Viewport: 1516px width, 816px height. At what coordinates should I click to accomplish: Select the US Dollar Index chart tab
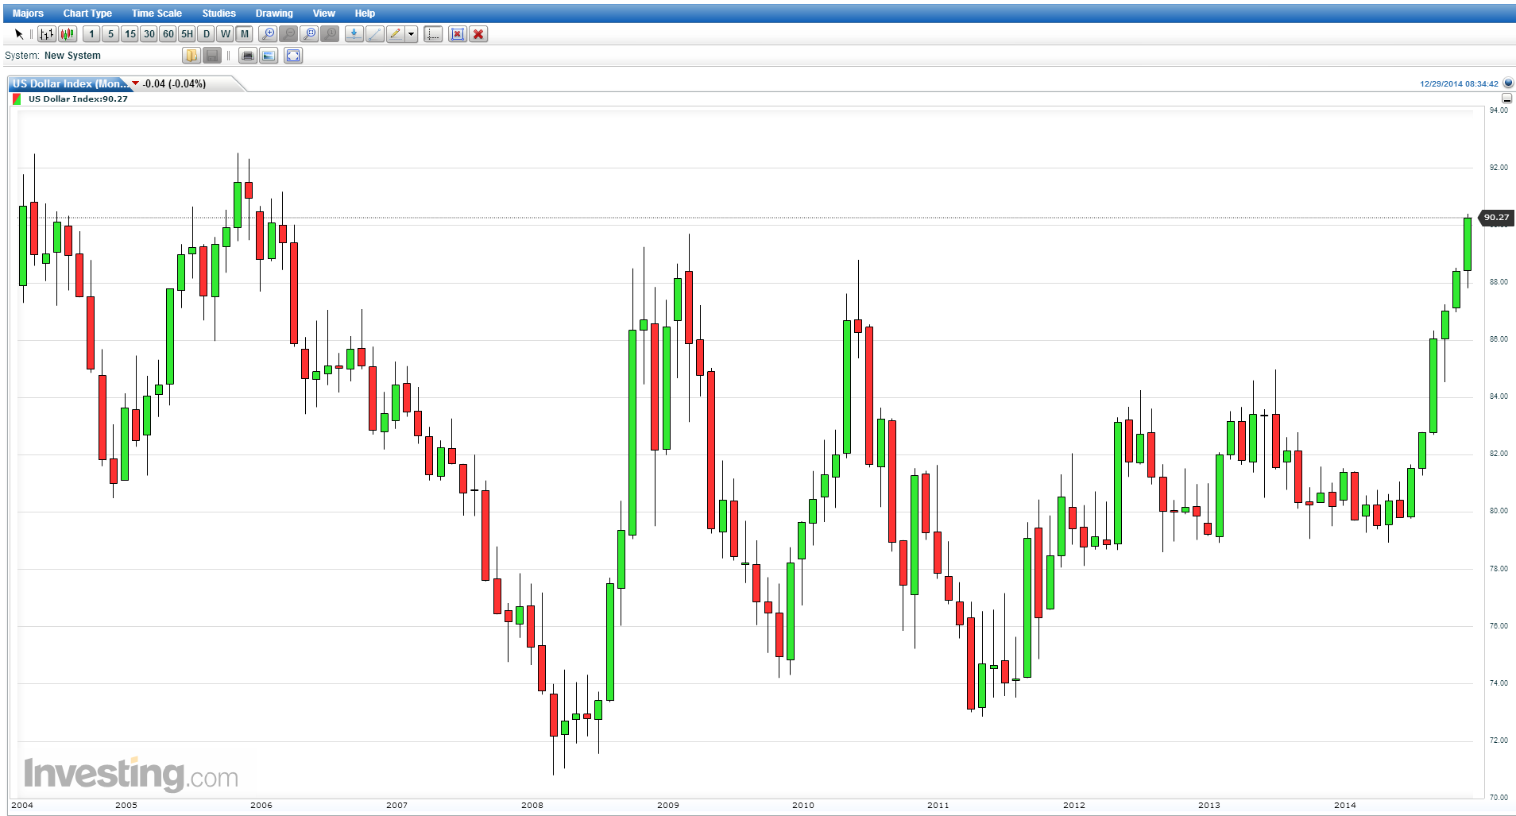click(72, 83)
